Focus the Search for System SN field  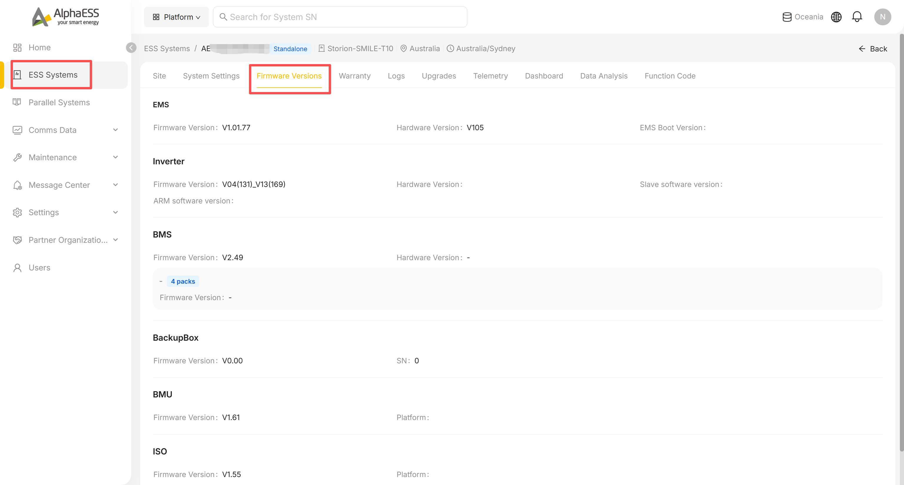pos(340,17)
